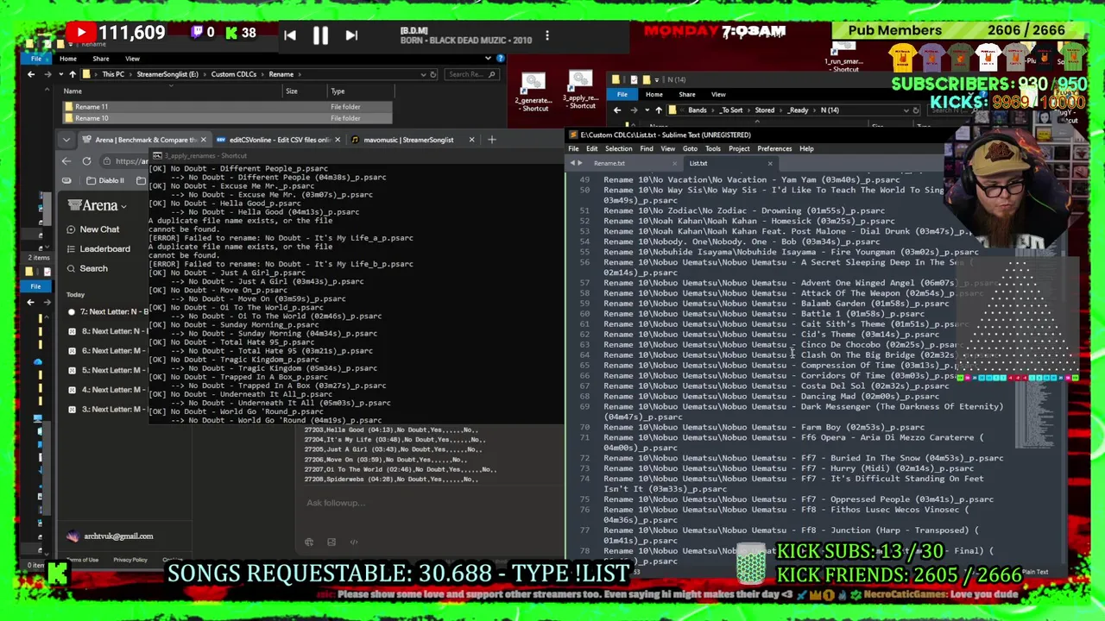Click the YouTube icon in overlay
Screen dimensions: 1105x621
81,33
